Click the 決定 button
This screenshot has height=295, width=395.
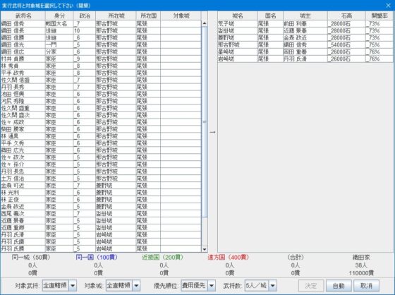[311, 286]
